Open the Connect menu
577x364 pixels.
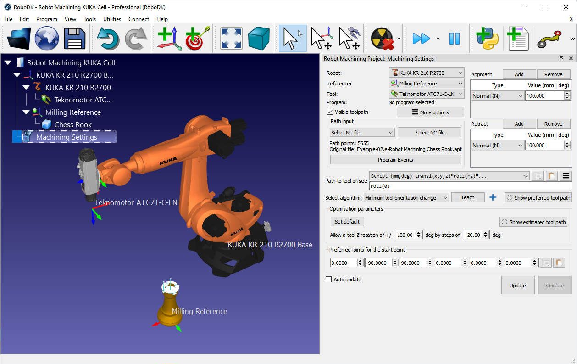[139, 19]
